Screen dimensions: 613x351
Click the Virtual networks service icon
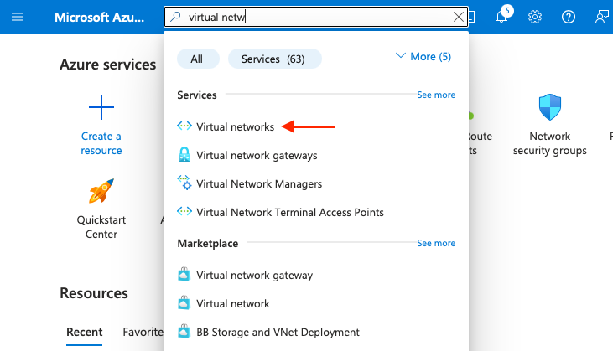point(184,126)
